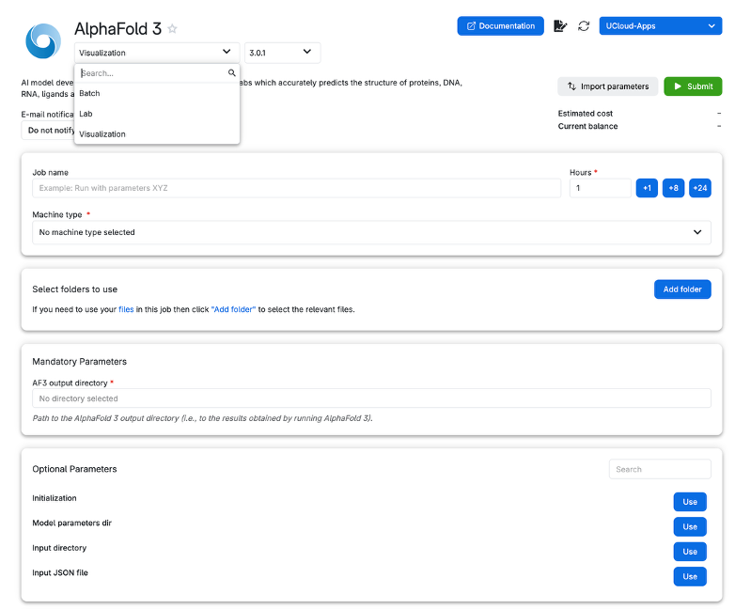
Task: Click Import parameters button
Action: tap(607, 86)
